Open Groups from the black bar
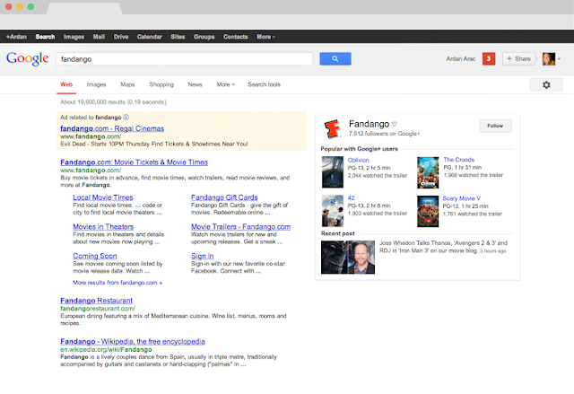The width and height of the screenshot is (574, 394). coord(204,37)
